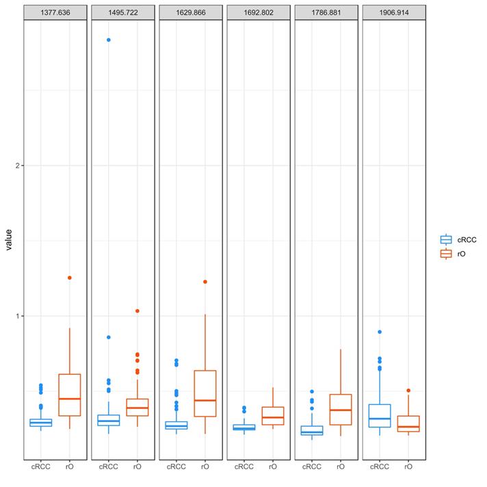Select the orange outlier point in panel 1377.636
The height and width of the screenshot is (487, 487).
[69, 278]
